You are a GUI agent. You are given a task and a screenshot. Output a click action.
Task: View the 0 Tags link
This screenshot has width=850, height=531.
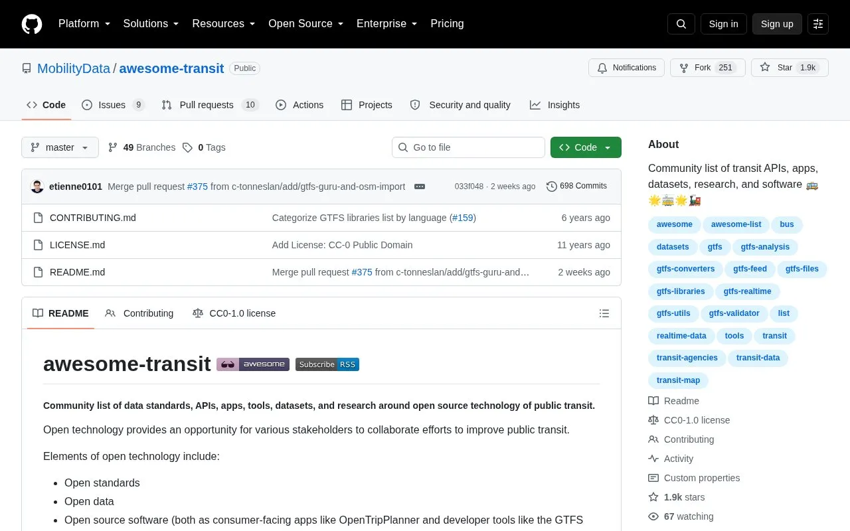pos(204,147)
